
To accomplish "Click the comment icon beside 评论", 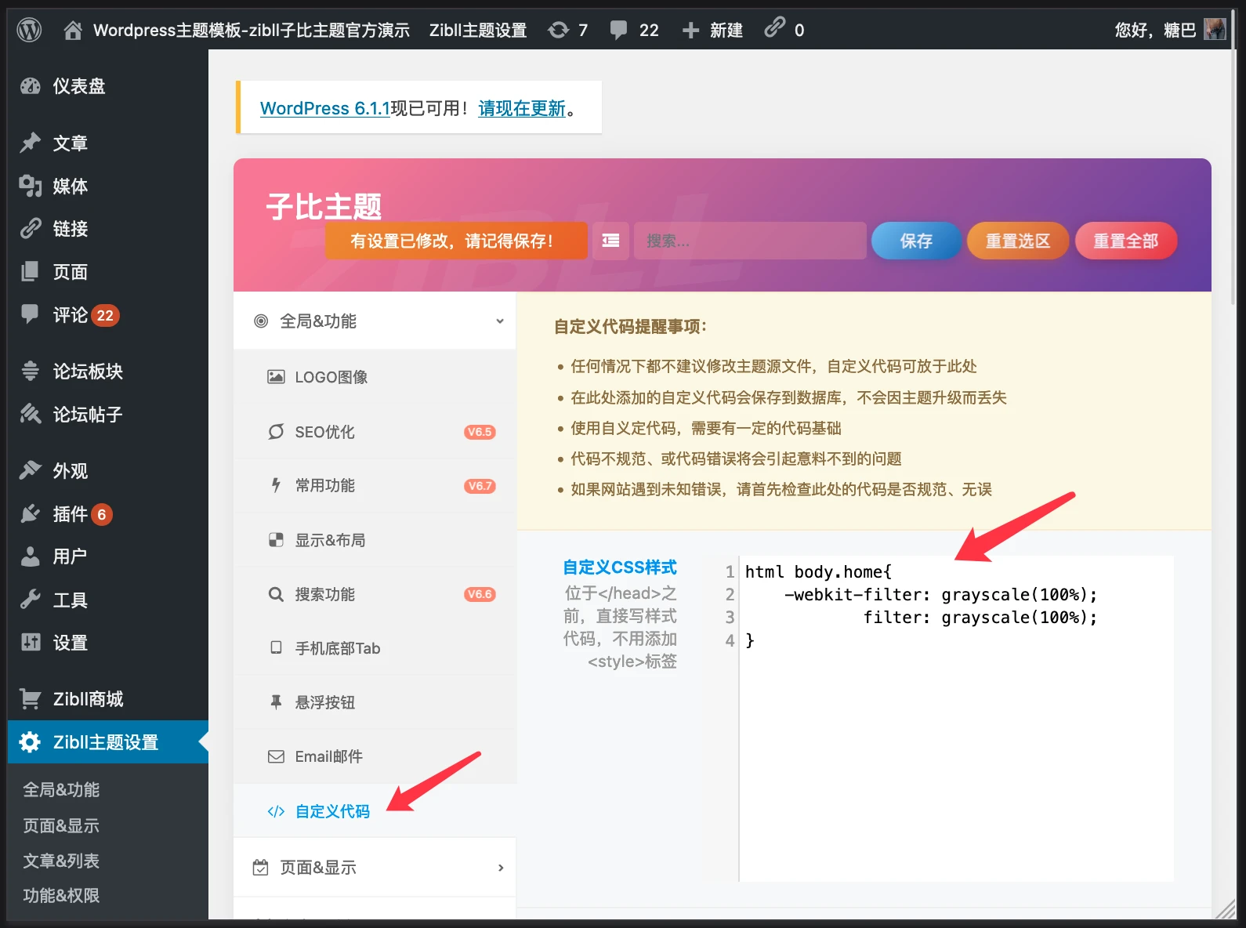I will tap(31, 314).
